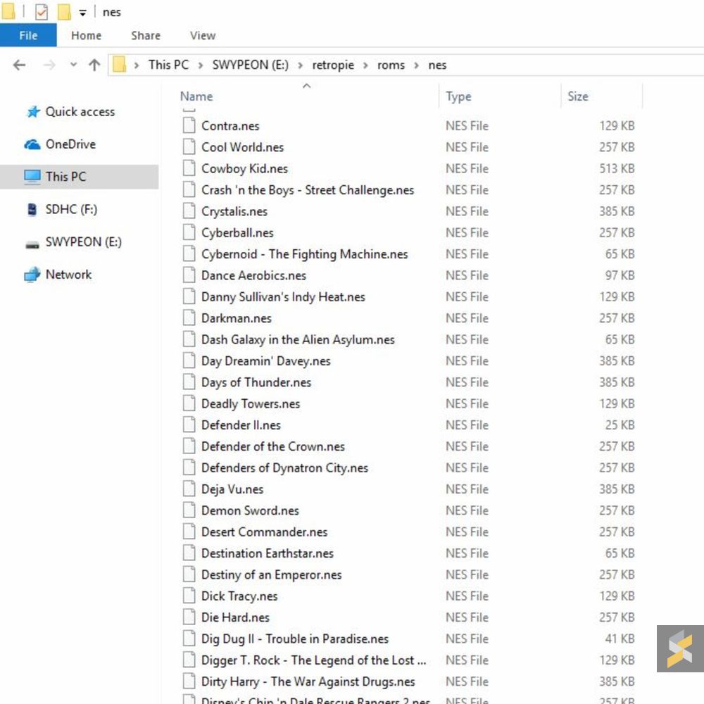Click the This PC monitor icon
704x704 pixels.
pyautogui.click(x=32, y=177)
